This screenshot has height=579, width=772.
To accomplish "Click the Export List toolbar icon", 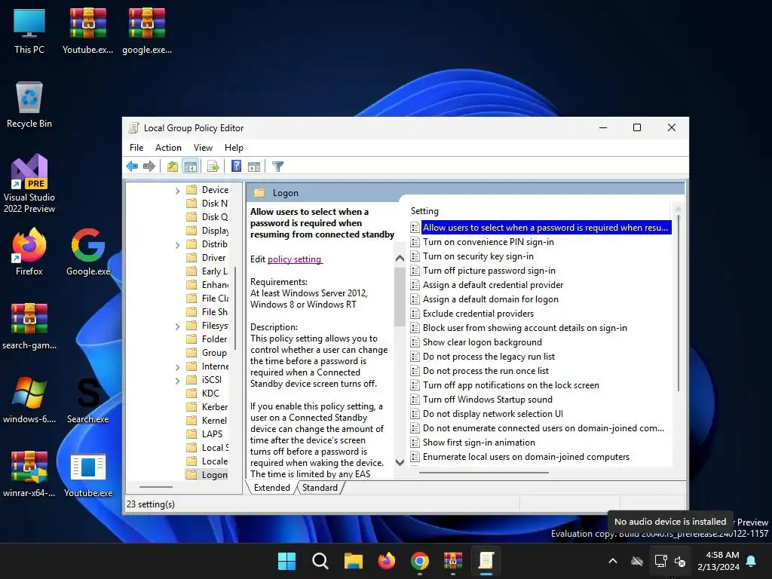I will (213, 167).
